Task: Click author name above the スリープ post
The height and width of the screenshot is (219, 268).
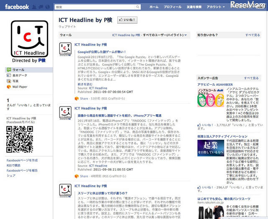Action: click(x=90, y=186)
